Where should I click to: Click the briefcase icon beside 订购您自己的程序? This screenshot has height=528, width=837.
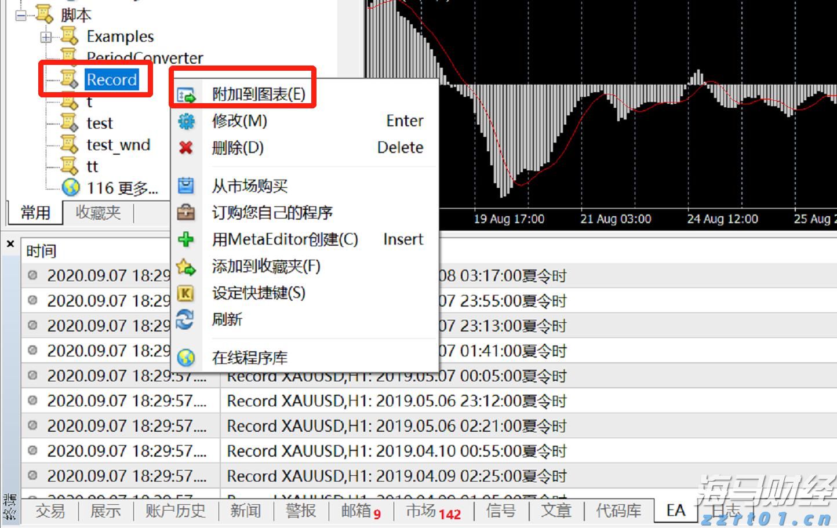(185, 213)
